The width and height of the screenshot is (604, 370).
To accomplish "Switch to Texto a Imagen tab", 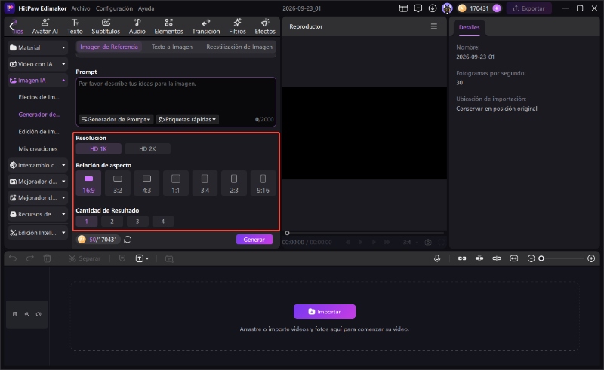I will tap(172, 47).
